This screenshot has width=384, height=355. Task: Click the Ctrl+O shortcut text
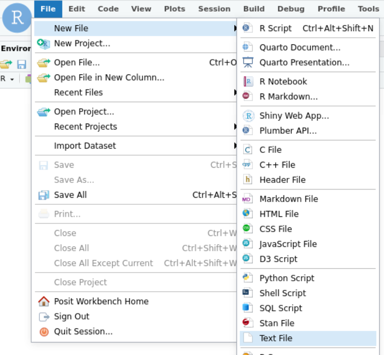click(x=223, y=62)
